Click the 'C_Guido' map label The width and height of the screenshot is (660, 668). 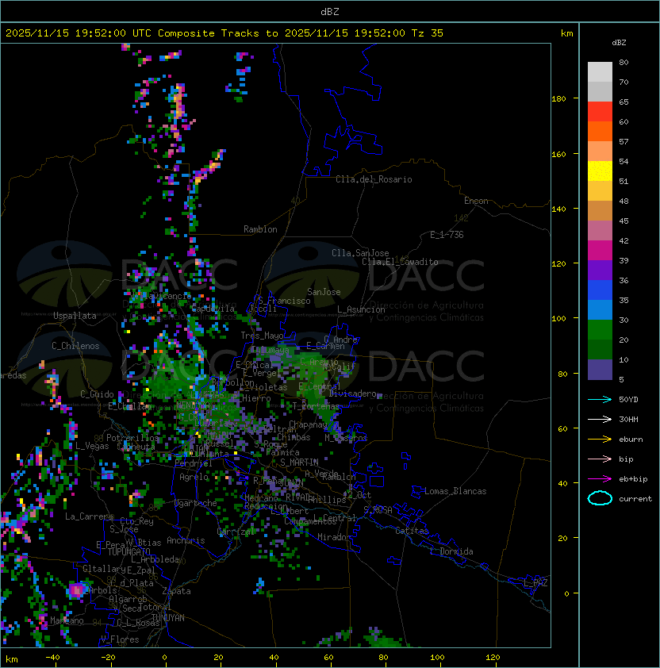pyautogui.click(x=97, y=394)
